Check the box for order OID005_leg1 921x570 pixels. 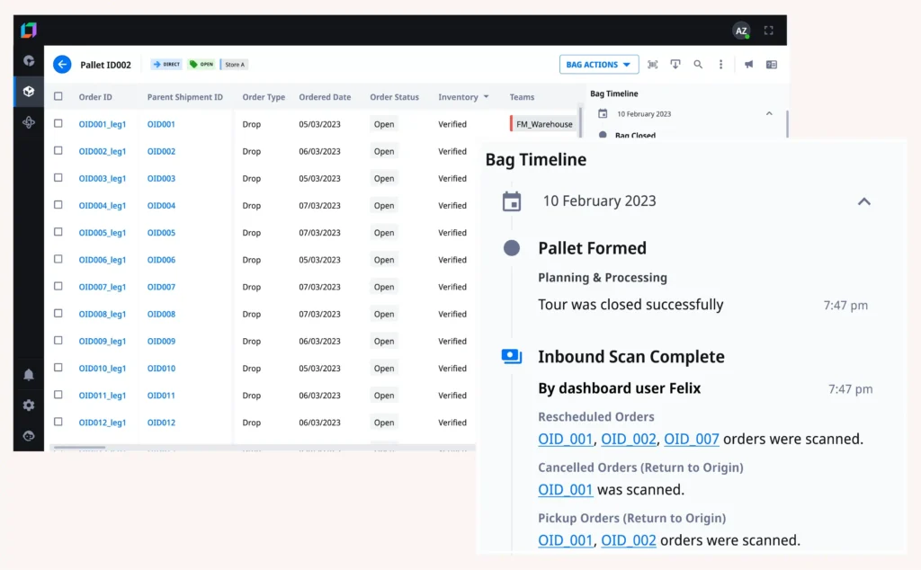pyautogui.click(x=58, y=233)
